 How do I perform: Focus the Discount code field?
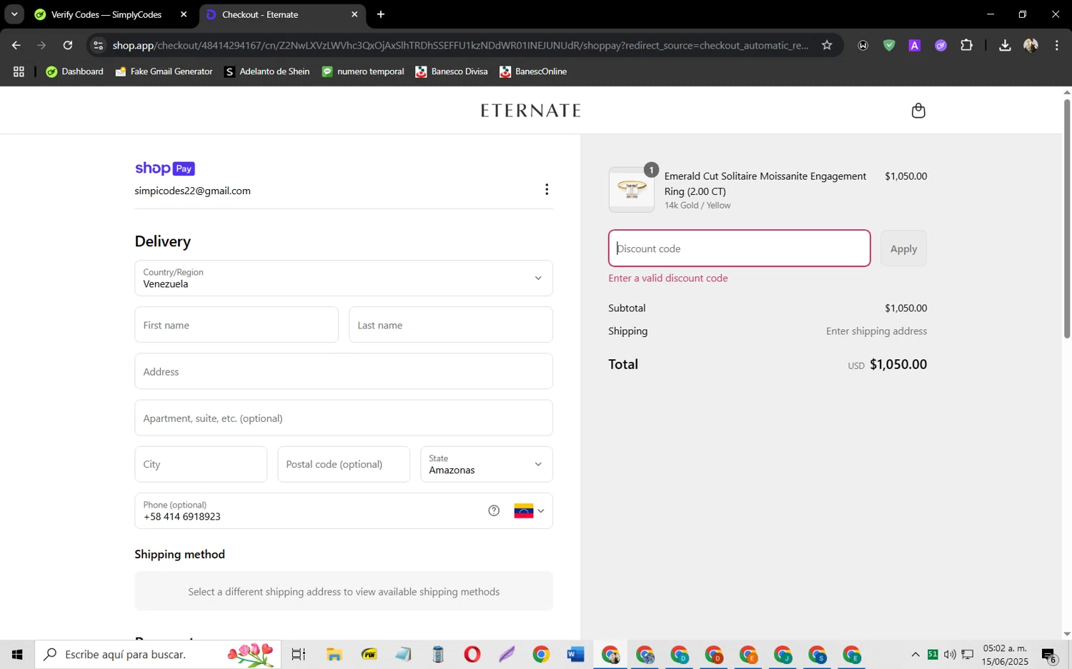coord(740,248)
